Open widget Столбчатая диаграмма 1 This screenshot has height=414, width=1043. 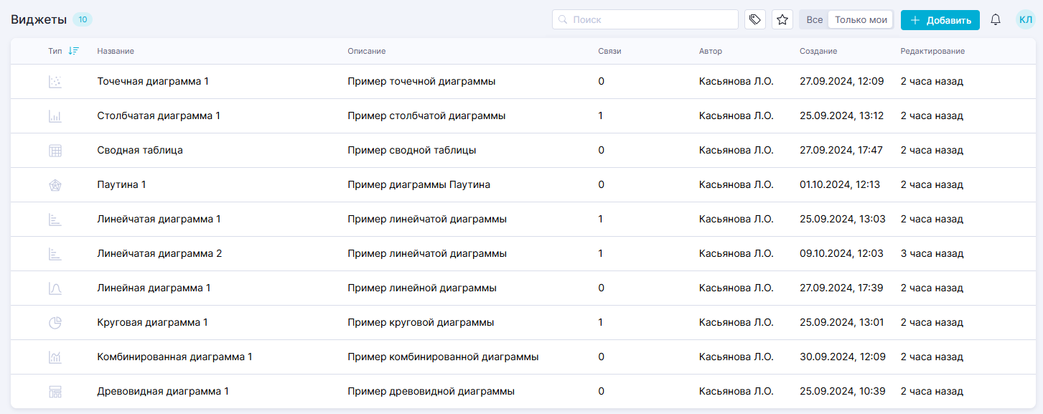tap(158, 116)
